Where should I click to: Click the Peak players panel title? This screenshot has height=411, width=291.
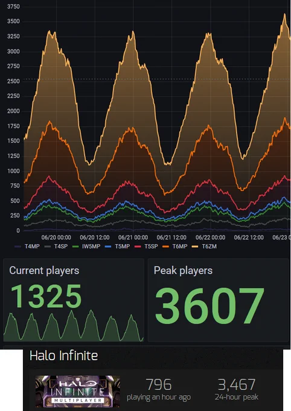183,271
